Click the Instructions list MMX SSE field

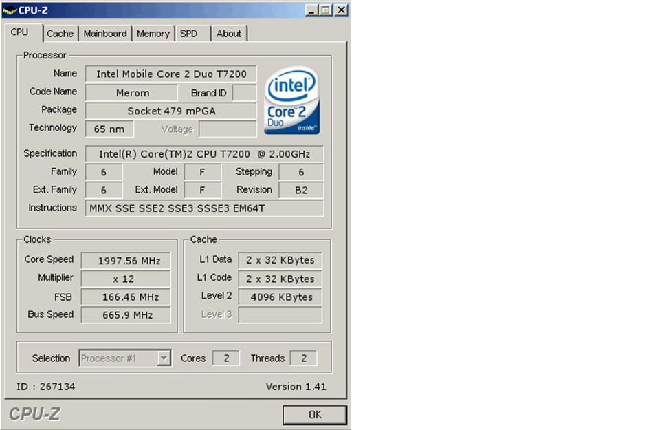click(x=205, y=208)
